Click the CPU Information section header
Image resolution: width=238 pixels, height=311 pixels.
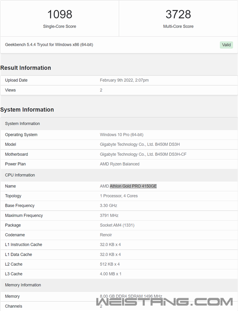(20, 175)
